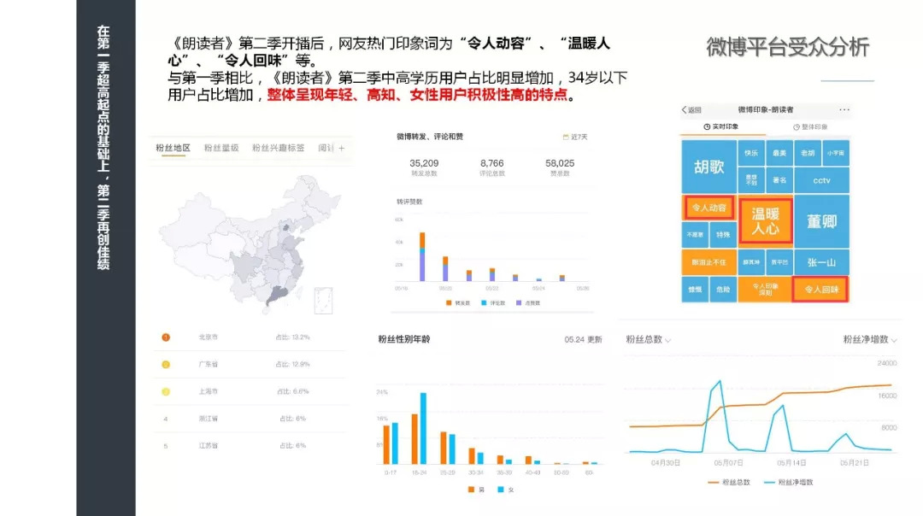Click the 快乐 impression tile
Viewport: 923px width, 516px height.
(751, 153)
